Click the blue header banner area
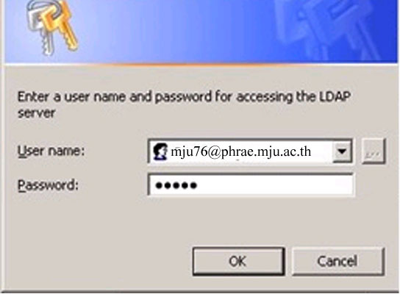The image size is (400, 294). point(200,31)
